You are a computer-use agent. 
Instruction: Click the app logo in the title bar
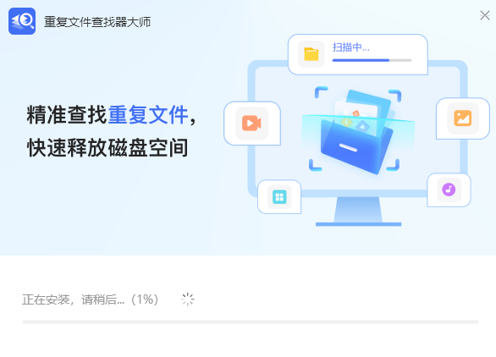tap(22, 21)
